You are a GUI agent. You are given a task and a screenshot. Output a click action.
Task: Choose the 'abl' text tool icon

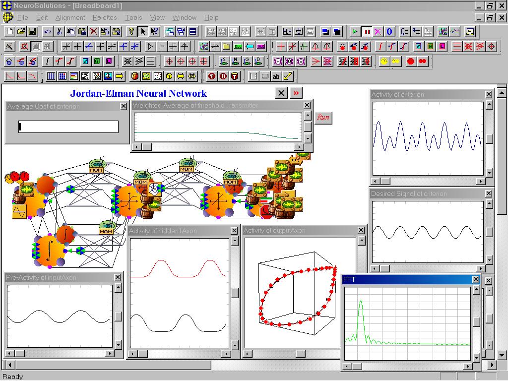coord(276,76)
